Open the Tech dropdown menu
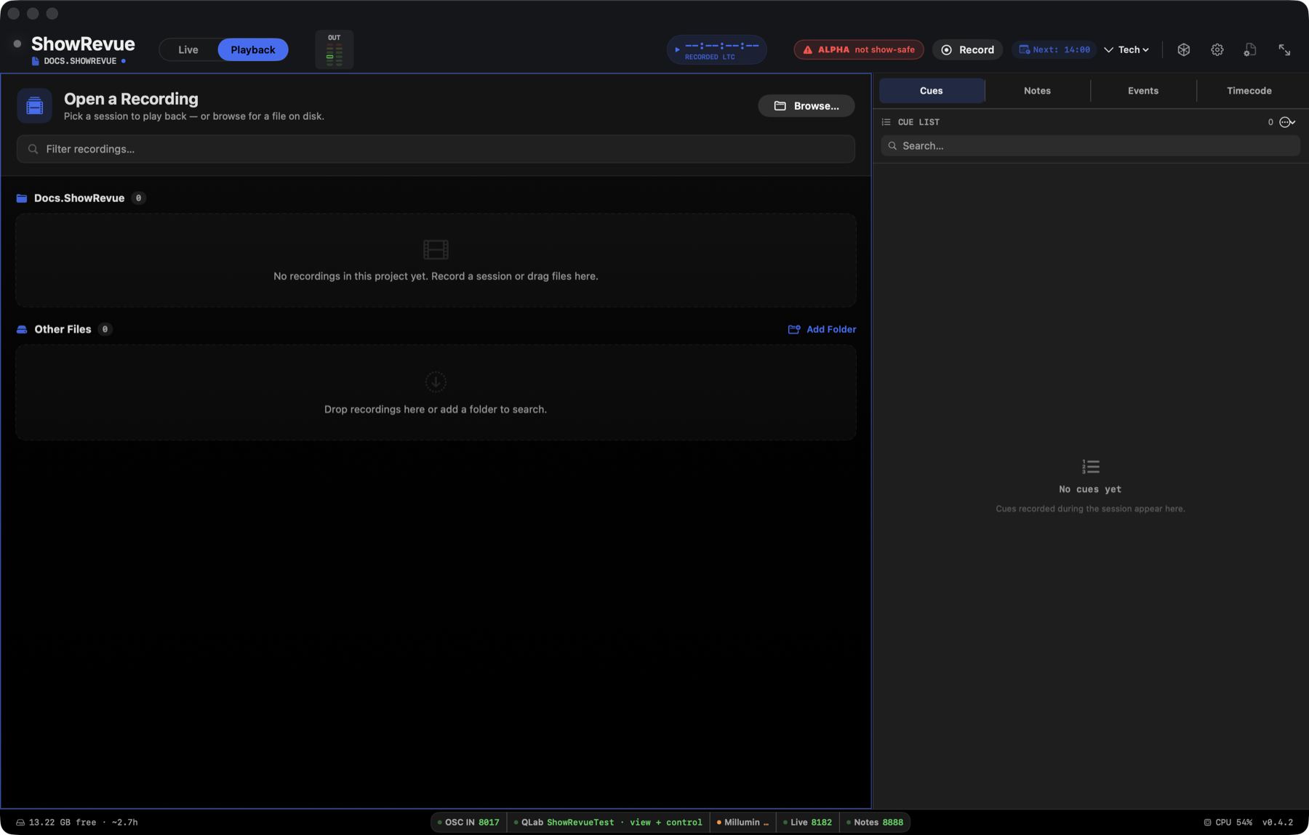The height and width of the screenshot is (835, 1309). coord(1127,49)
